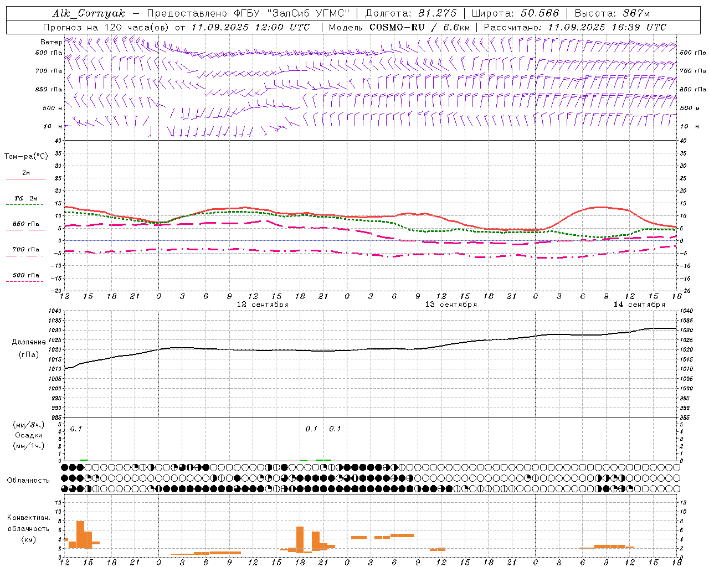The image size is (709, 567).
Task: Click the "Осадки" precipitation label
Action: (x=29, y=435)
